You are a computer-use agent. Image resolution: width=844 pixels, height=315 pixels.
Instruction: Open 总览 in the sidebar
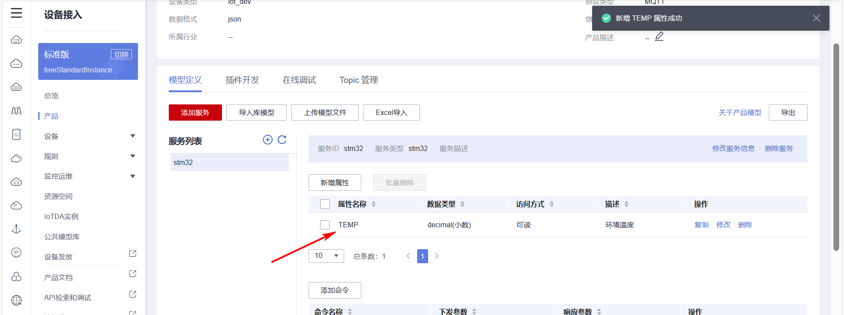51,96
